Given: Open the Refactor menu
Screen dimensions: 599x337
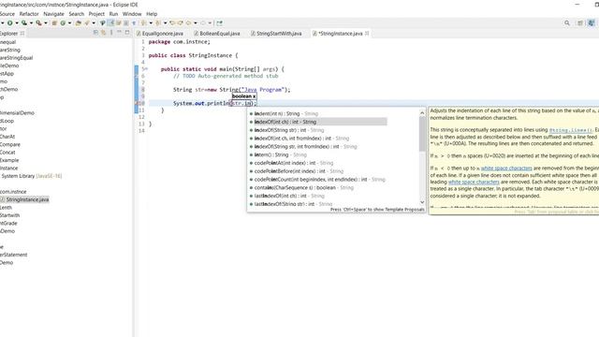Looking at the screenshot, I should 29,14.
